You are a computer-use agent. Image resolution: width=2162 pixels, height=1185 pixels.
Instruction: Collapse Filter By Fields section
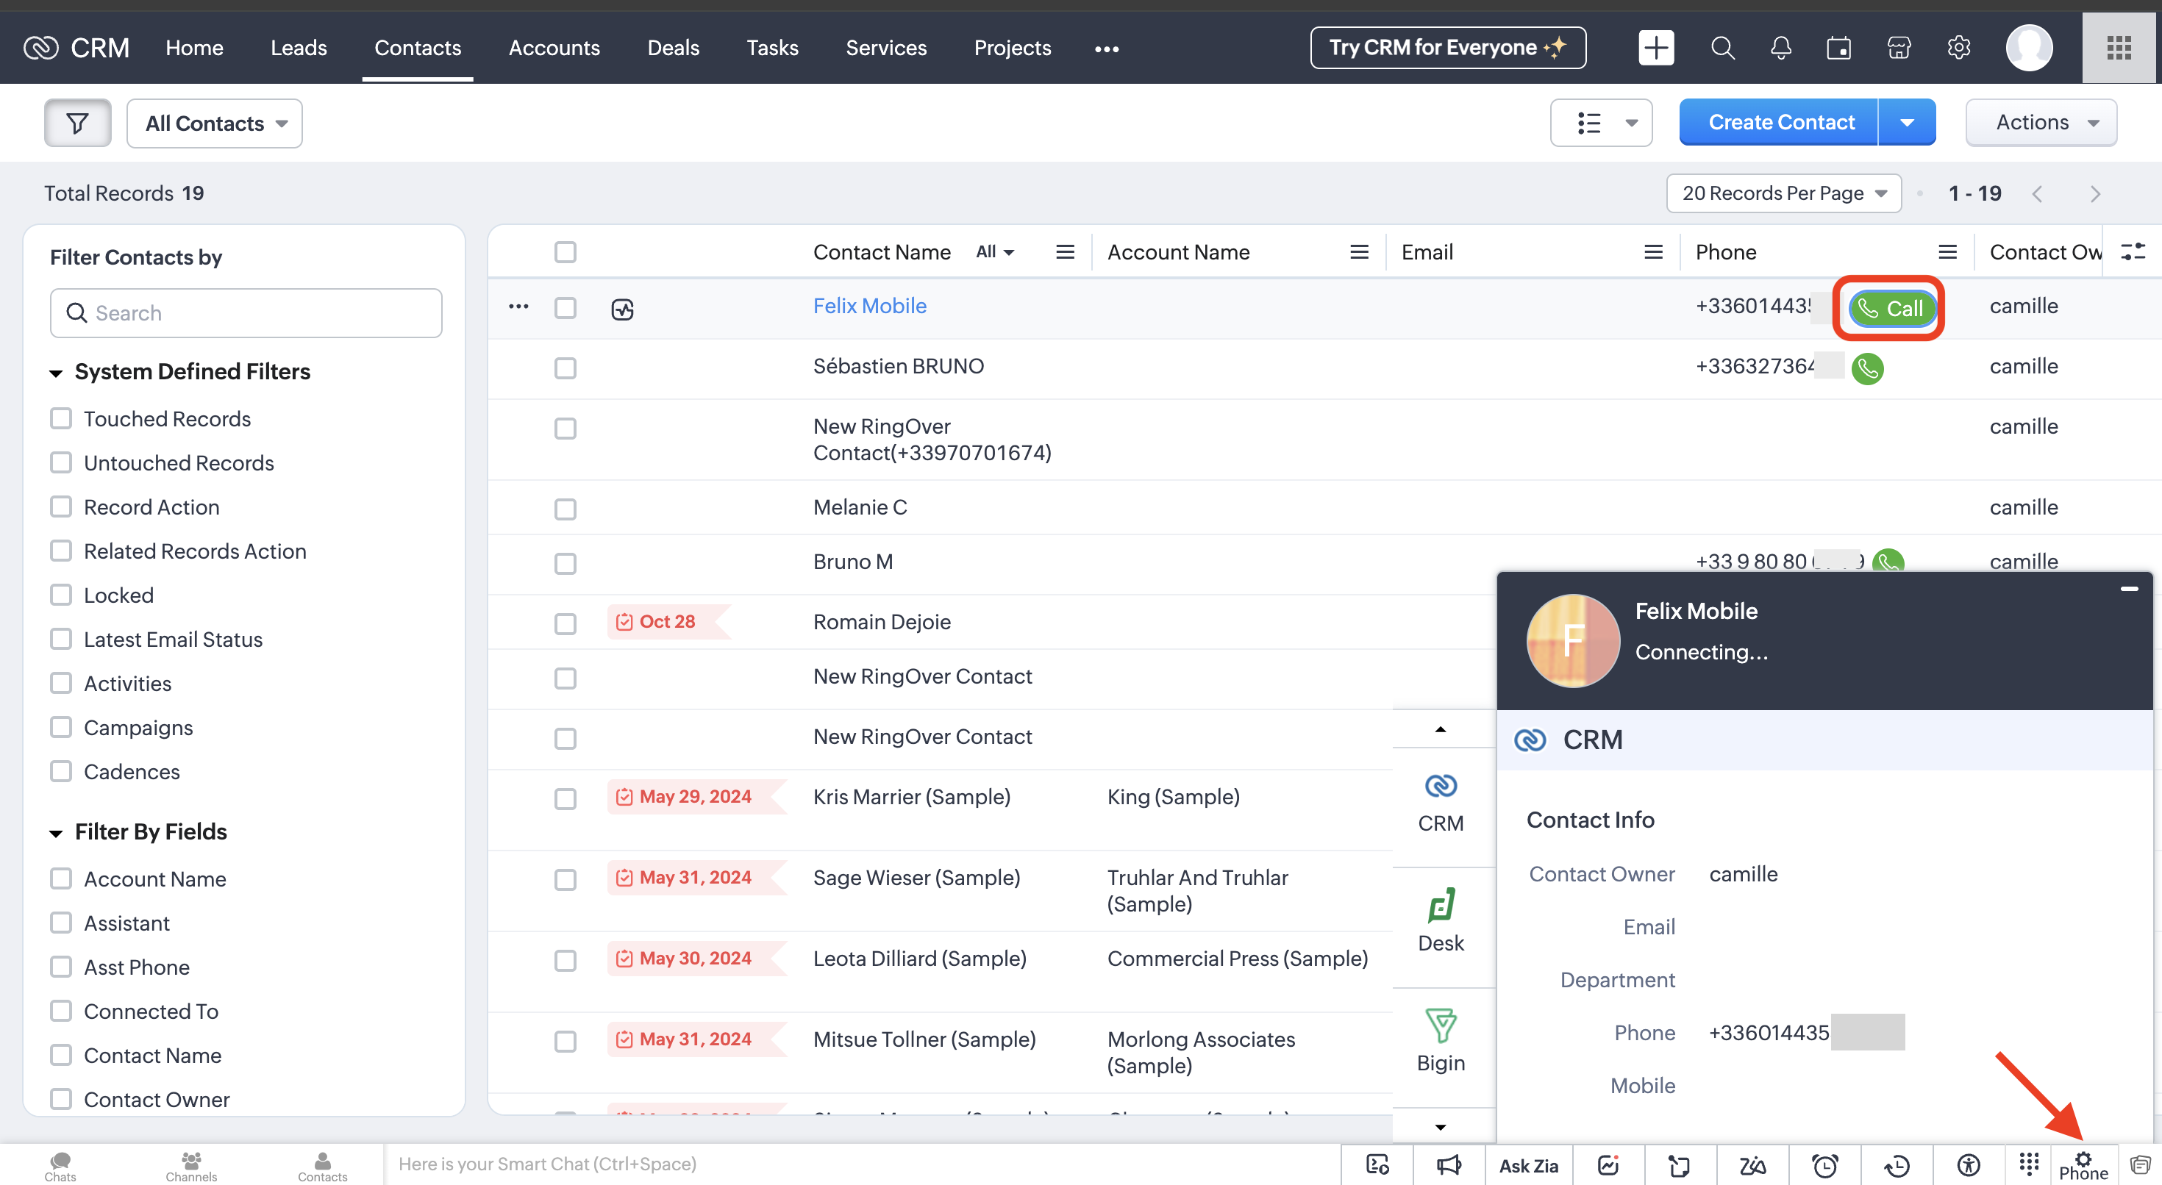pyautogui.click(x=56, y=833)
